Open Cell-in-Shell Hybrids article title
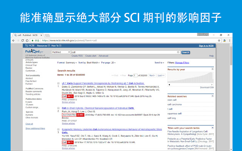 point(98,108)
